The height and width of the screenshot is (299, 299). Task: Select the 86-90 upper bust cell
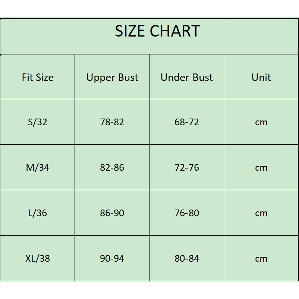[112, 213]
